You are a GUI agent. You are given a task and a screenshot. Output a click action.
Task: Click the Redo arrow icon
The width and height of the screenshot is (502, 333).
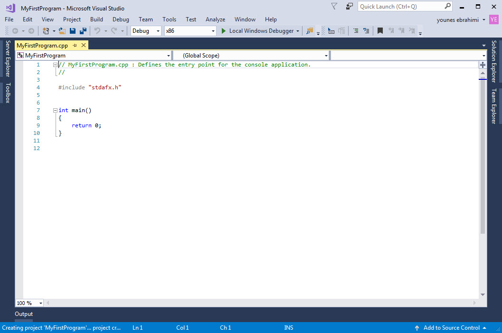coord(114,31)
